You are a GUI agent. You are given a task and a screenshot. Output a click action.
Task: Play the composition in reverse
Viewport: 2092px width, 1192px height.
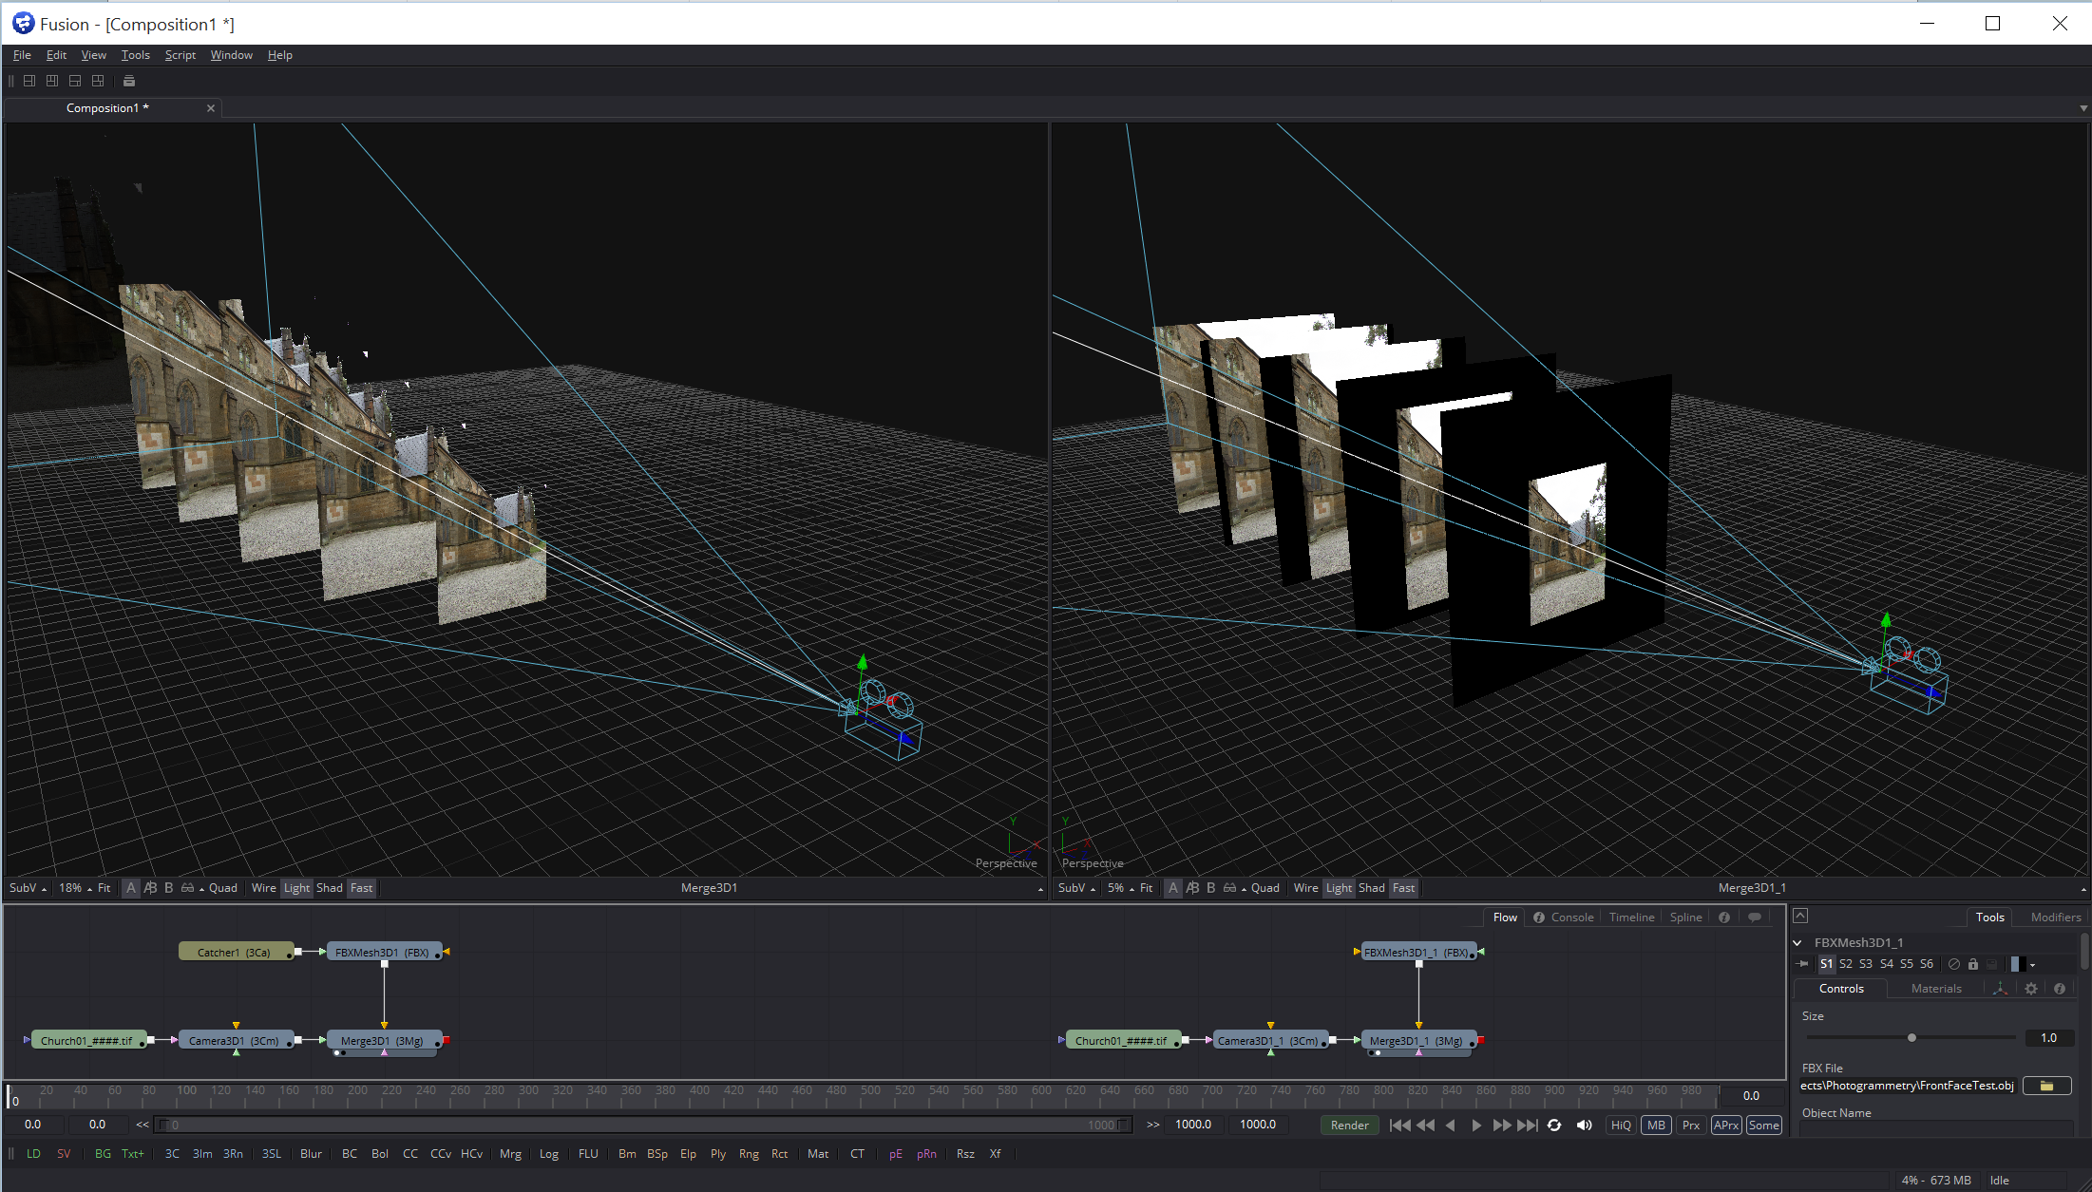click(x=1450, y=1125)
